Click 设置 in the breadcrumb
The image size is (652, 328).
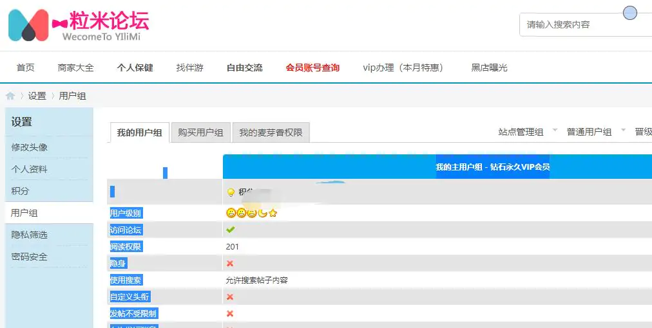[x=37, y=96]
